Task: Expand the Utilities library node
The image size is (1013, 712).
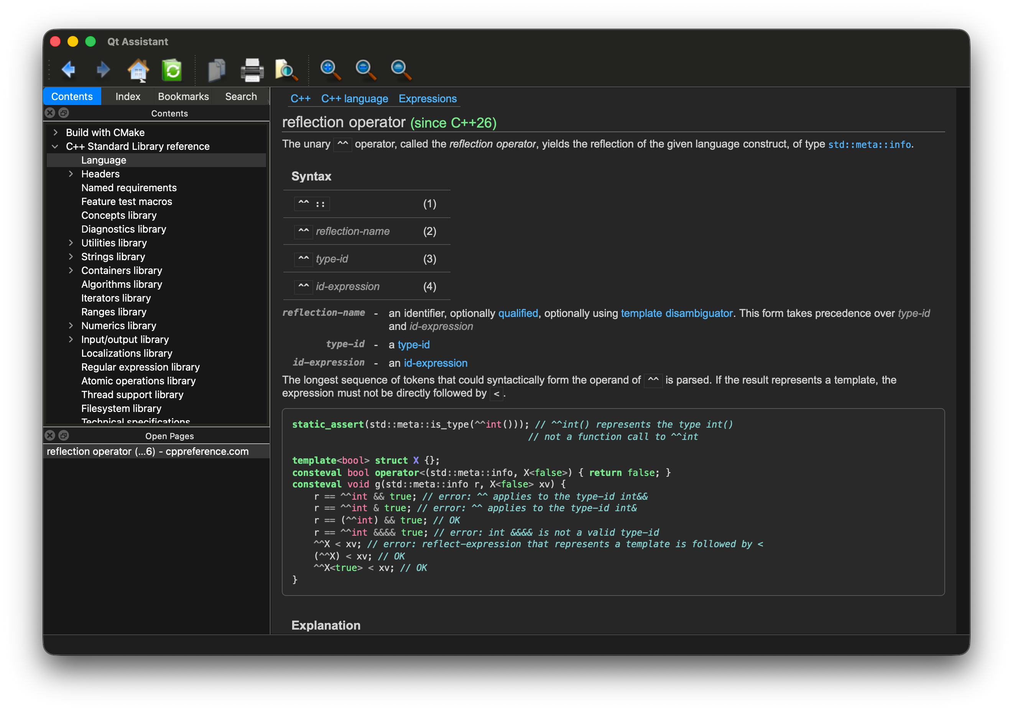Action: click(x=71, y=243)
